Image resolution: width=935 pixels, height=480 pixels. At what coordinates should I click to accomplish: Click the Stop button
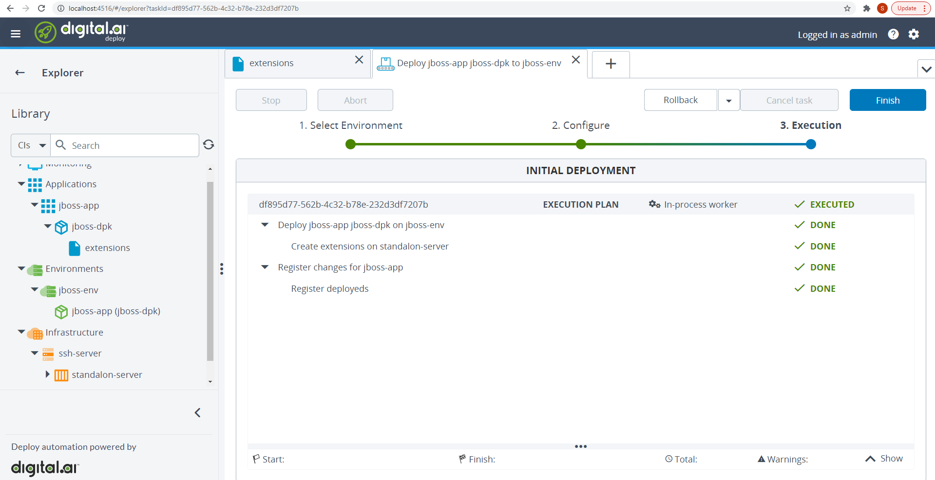pyautogui.click(x=271, y=100)
